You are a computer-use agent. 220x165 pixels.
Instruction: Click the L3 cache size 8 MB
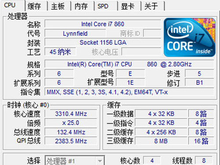pos(161,141)
